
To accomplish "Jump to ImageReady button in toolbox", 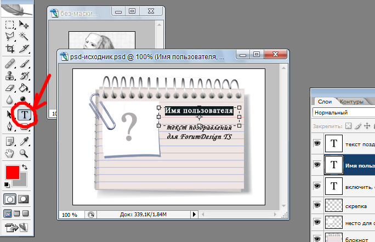I will 17,228.
